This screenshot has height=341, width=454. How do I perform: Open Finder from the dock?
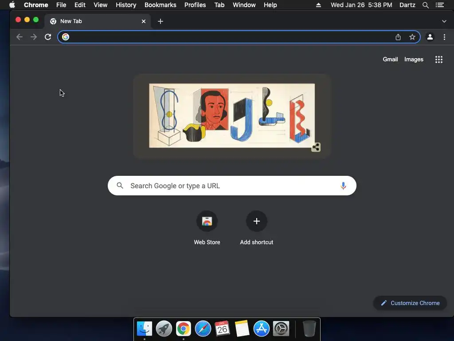pyautogui.click(x=145, y=329)
